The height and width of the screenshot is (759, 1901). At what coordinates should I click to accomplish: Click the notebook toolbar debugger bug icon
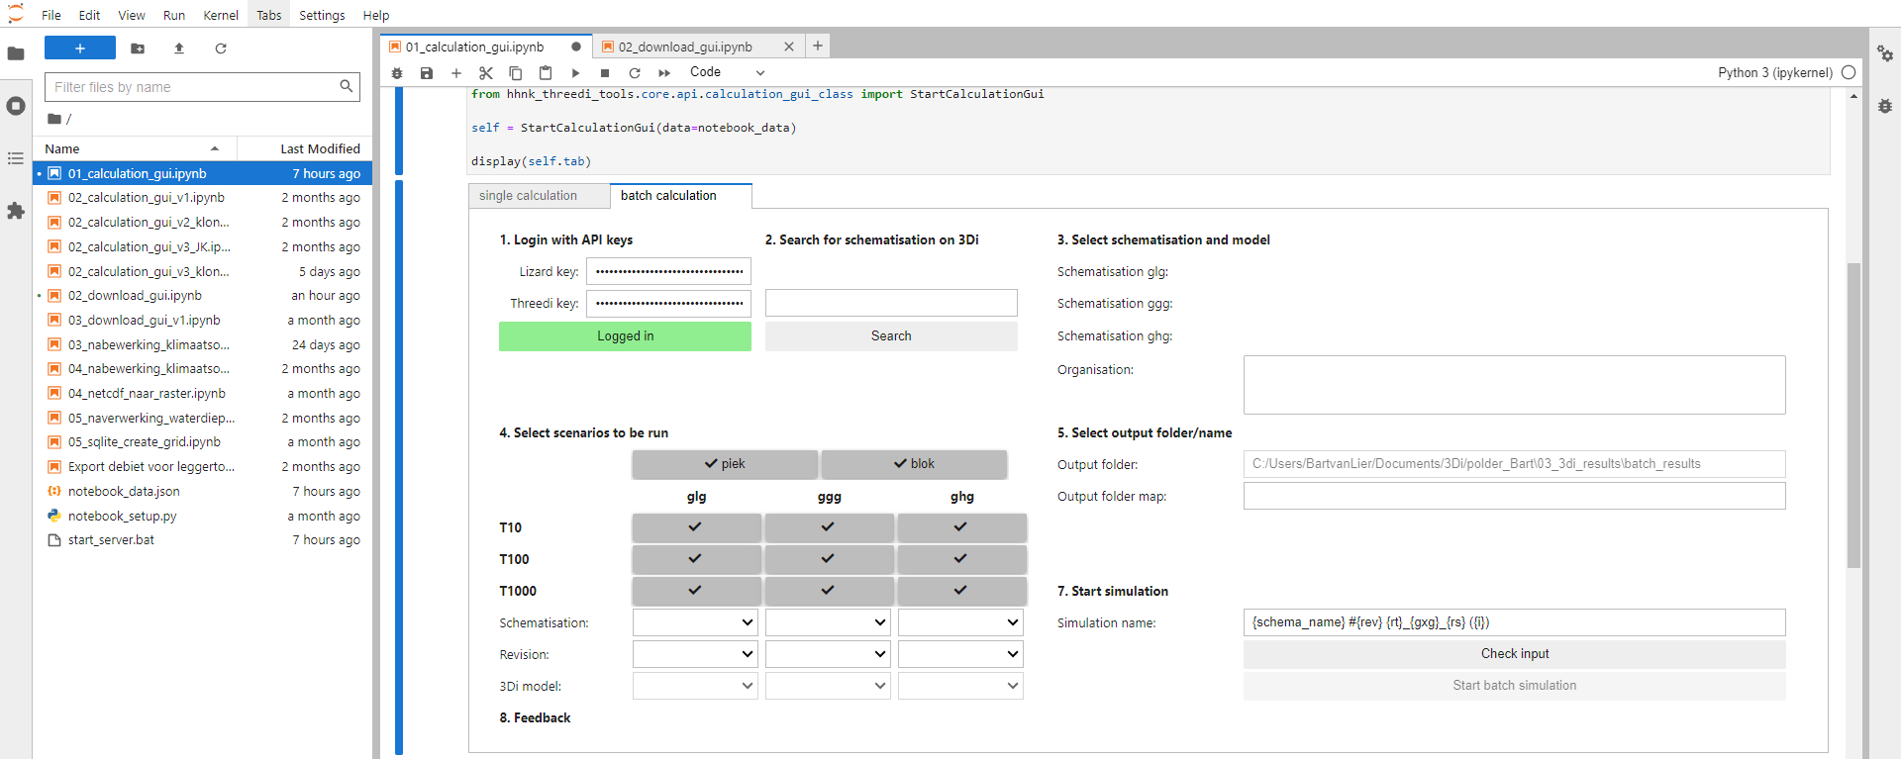point(397,72)
